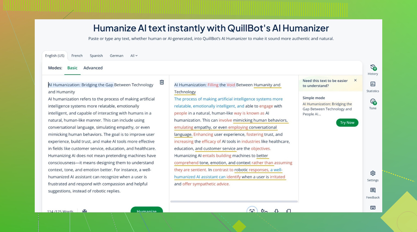
Task: Open keyboard shortcuts icon in sidebar
Action: 373,208
